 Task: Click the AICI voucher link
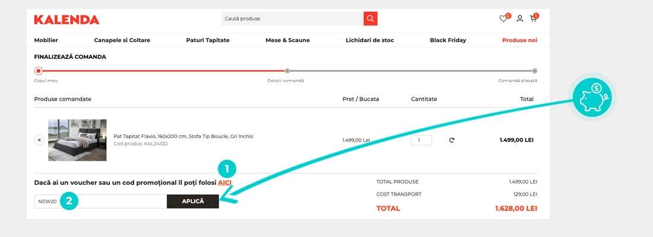(224, 182)
